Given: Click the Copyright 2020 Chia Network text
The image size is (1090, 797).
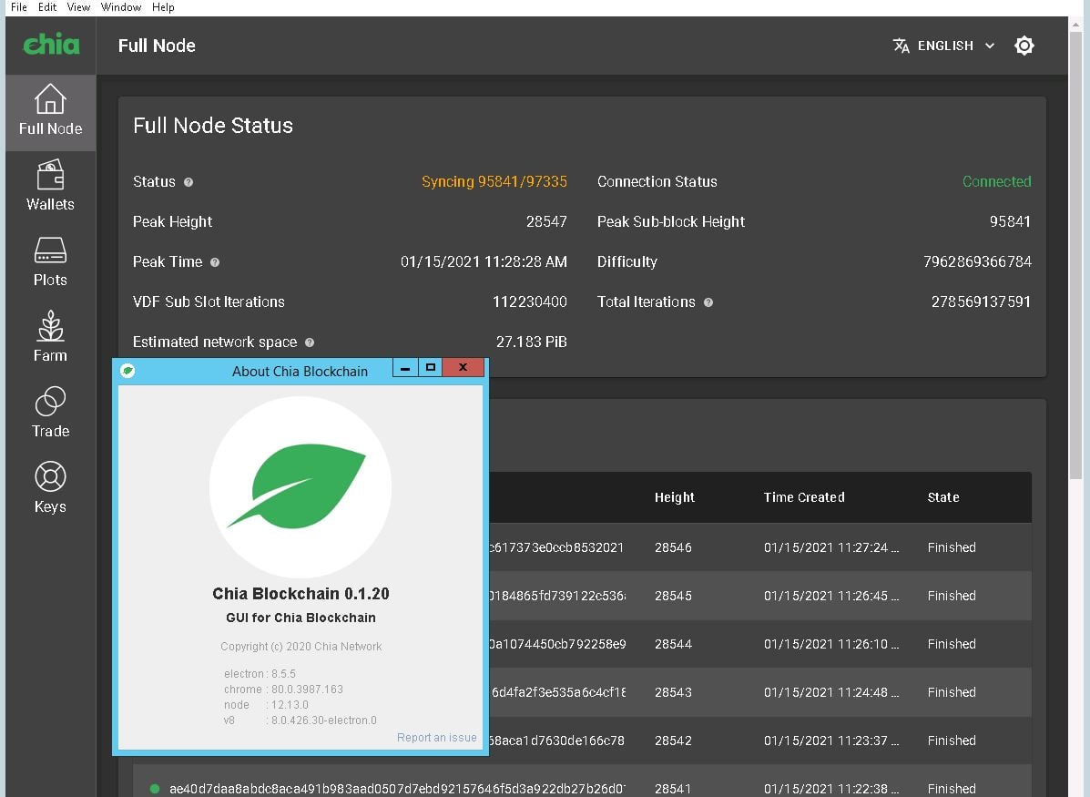Looking at the screenshot, I should click(301, 646).
